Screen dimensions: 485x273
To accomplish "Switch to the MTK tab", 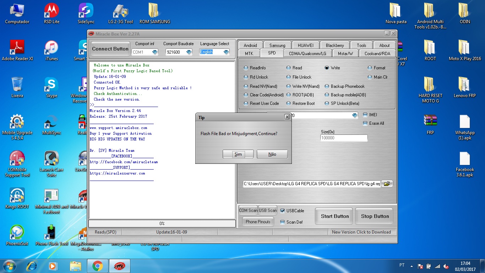I will pyautogui.click(x=249, y=53).
